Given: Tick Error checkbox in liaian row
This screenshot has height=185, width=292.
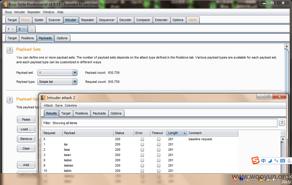Looking at the screenshot, I should 142,155.
